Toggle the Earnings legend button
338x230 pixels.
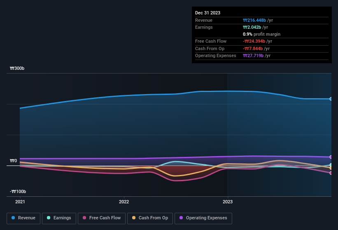click(59, 218)
